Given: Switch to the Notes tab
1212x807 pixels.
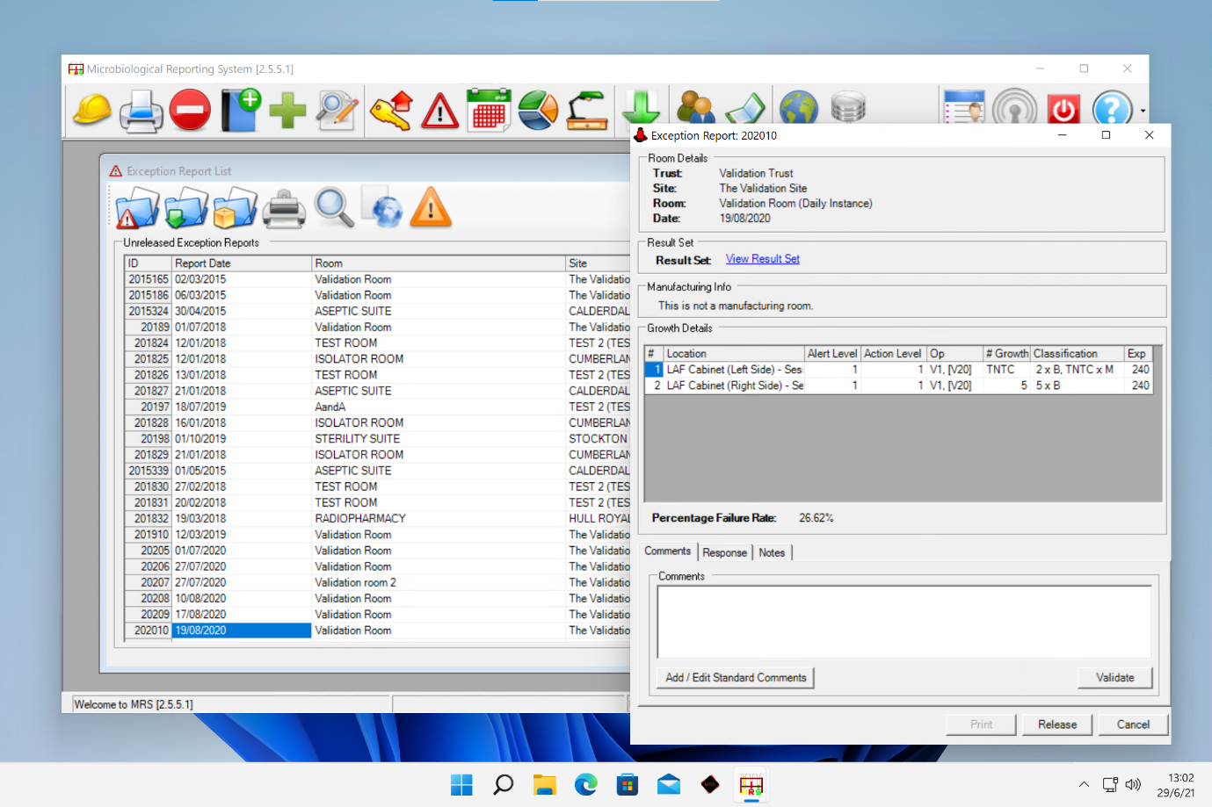Looking at the screenshot, I should (772, 552).
